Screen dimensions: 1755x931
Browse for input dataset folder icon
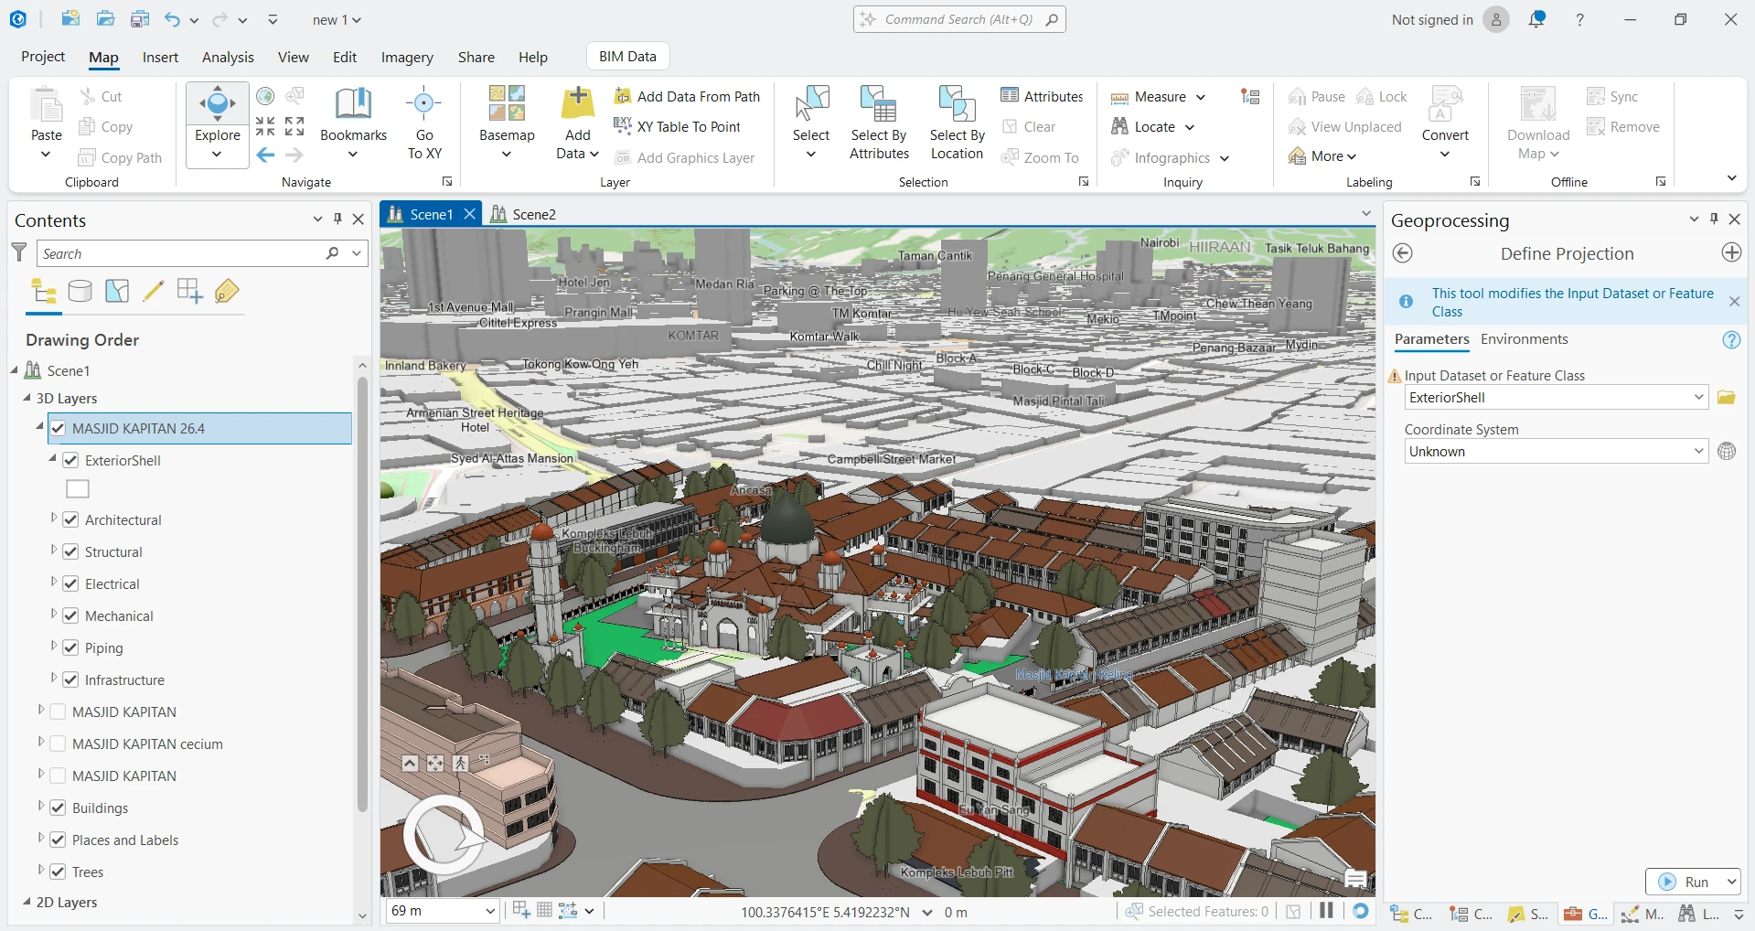click(x=1727, y=397)
